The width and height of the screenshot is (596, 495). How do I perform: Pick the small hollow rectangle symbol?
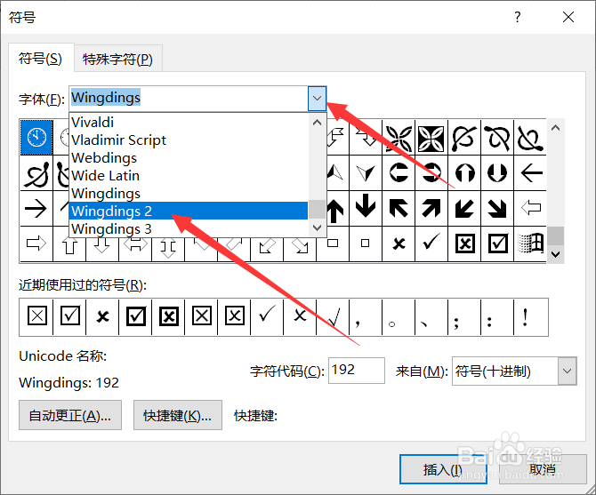pyautogui.click(x=333, y=244)
